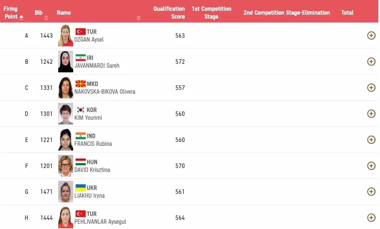Expand DAVID Krisztina's result row
Viewport: 380px width, 229px height.
pyautogui.click(x=371, y=166)
